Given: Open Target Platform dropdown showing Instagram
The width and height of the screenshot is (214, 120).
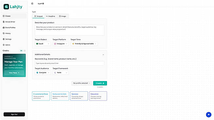Looking at the screenshot, I should point(61,44).
